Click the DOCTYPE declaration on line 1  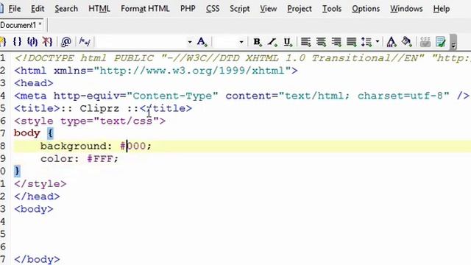(x=242, y=58)
